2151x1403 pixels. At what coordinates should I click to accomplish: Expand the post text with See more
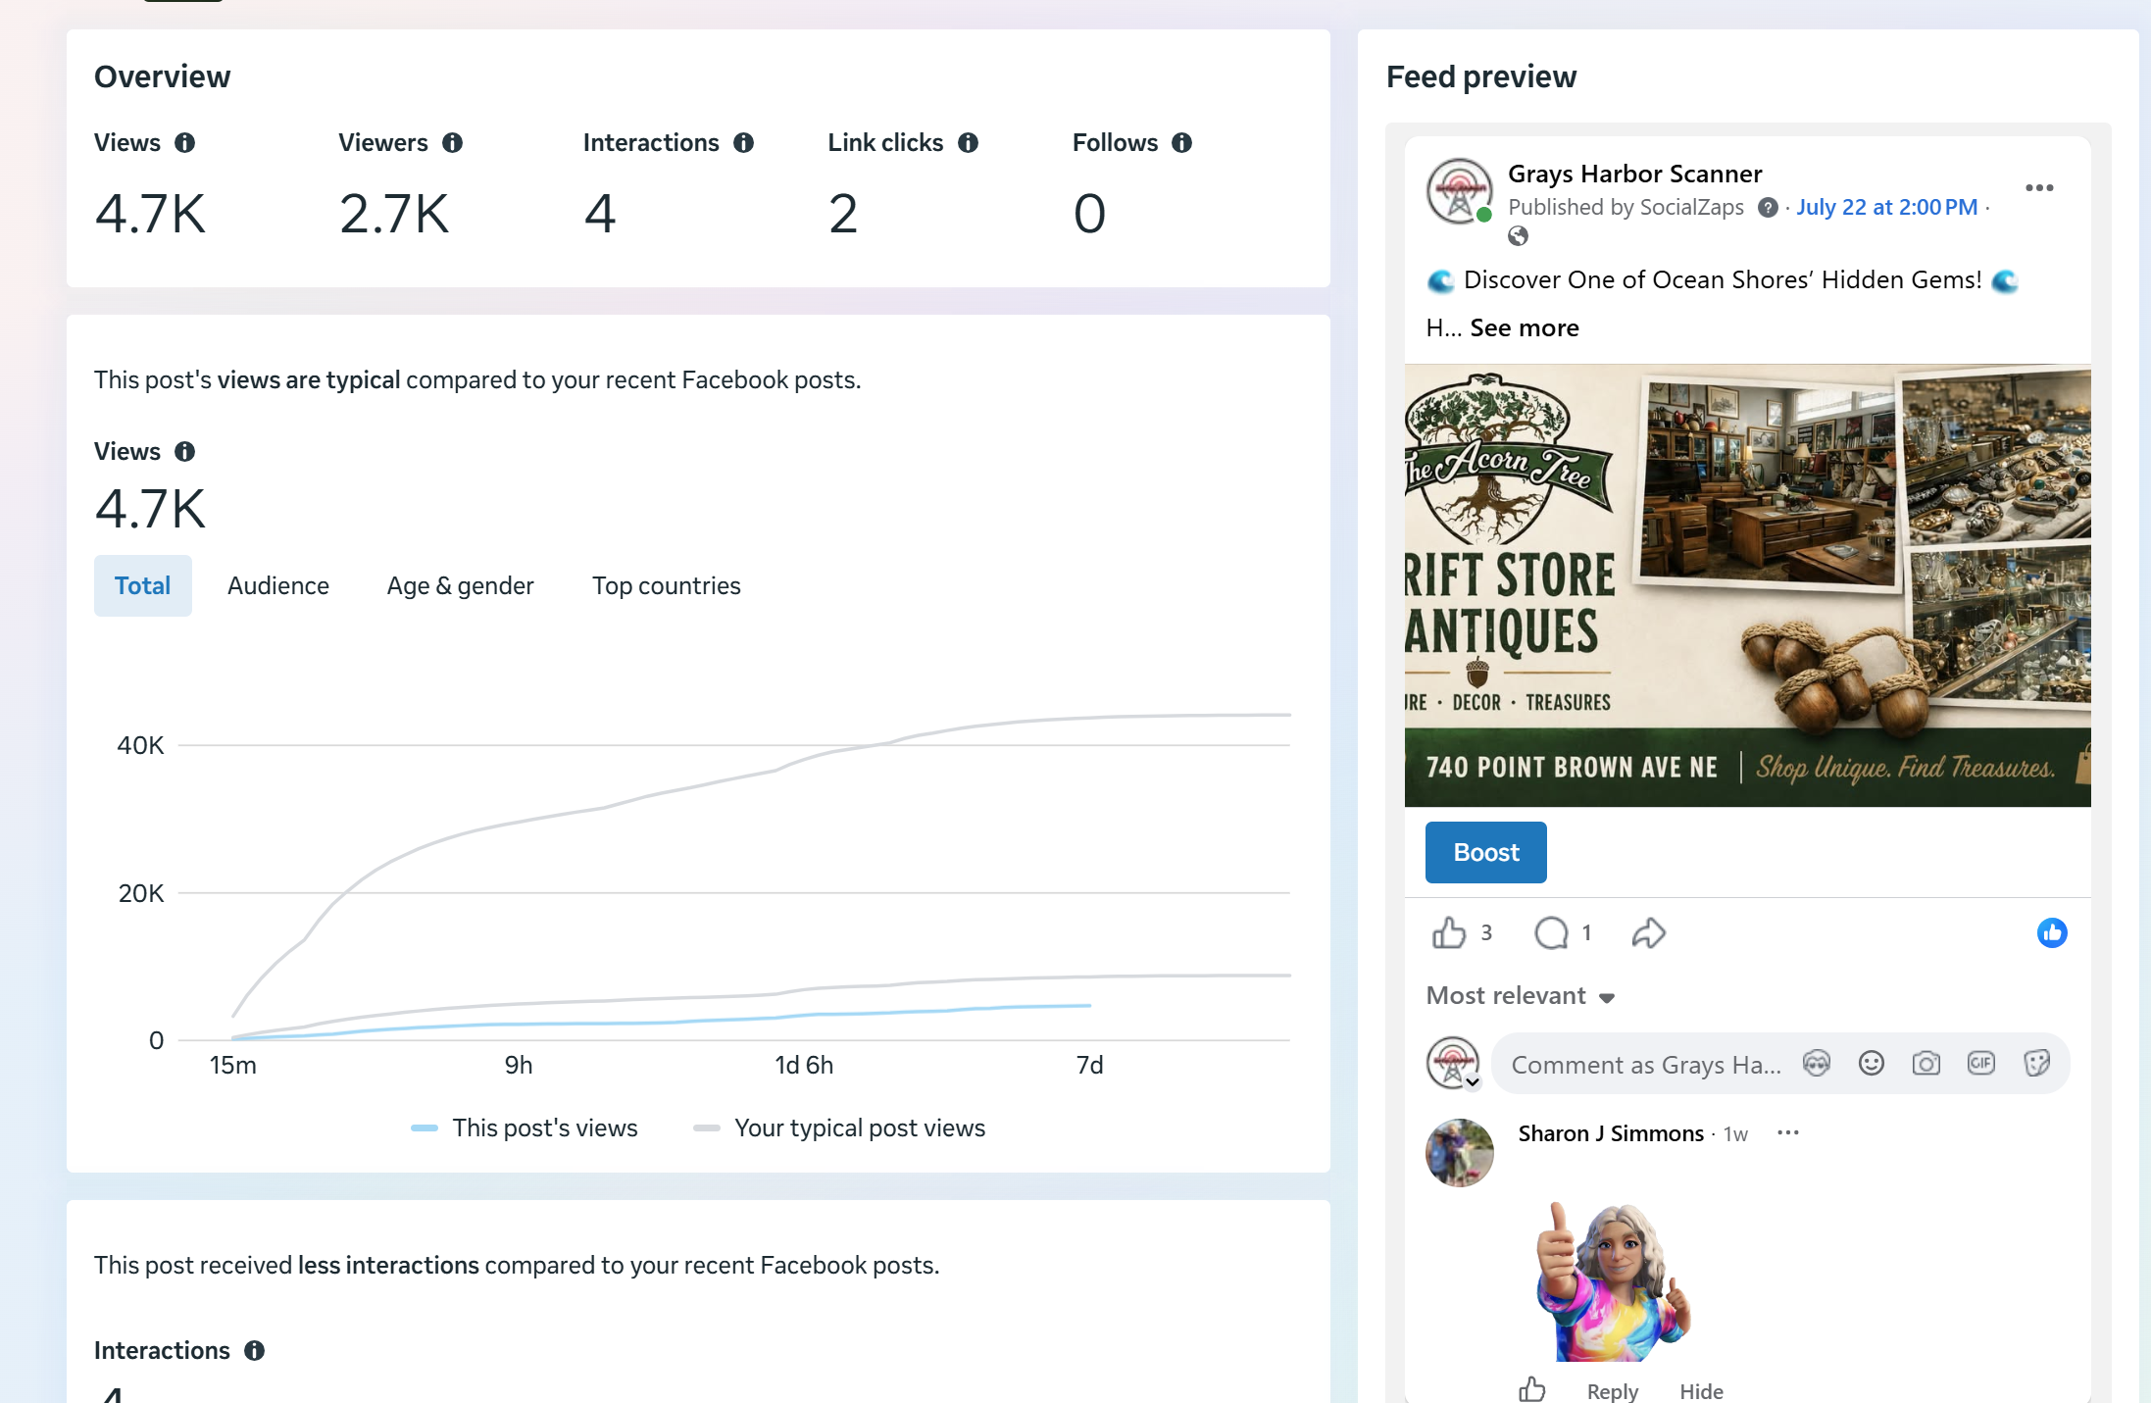[x=1525, y=327]
